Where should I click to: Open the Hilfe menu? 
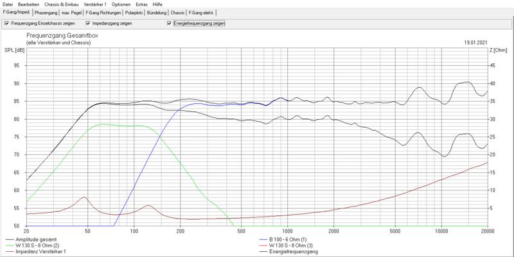(x=157, y=4)
